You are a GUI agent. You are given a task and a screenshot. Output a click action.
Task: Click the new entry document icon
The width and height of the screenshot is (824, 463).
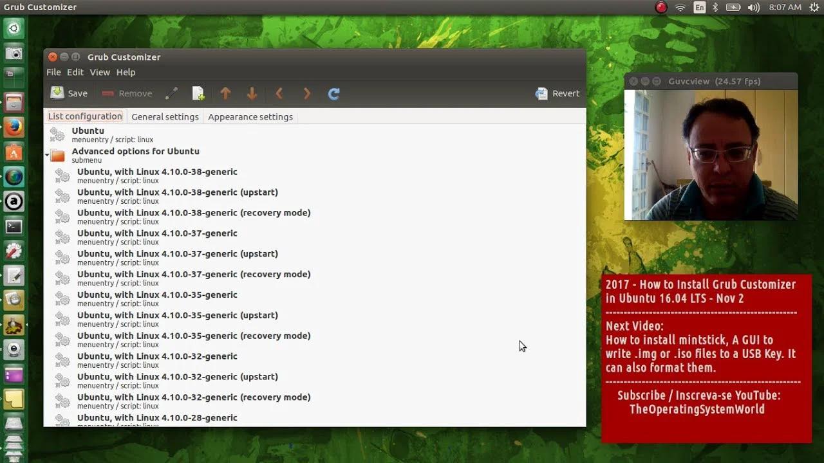[198, 94]
